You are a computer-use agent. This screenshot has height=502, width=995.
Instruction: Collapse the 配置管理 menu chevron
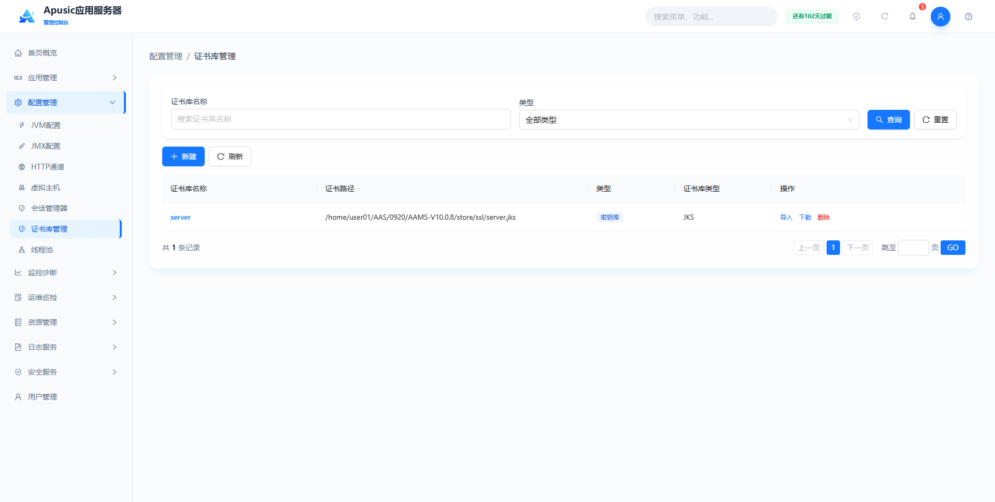coord(112,103)
